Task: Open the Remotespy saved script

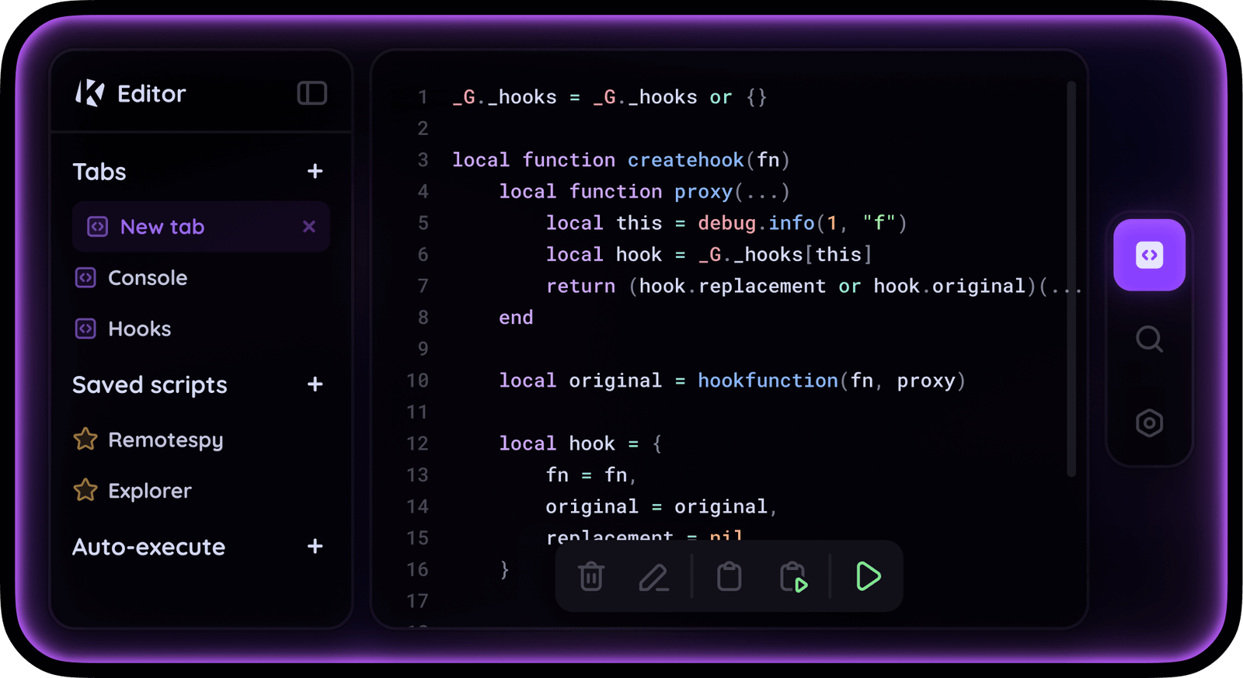Action: [165, 440]
